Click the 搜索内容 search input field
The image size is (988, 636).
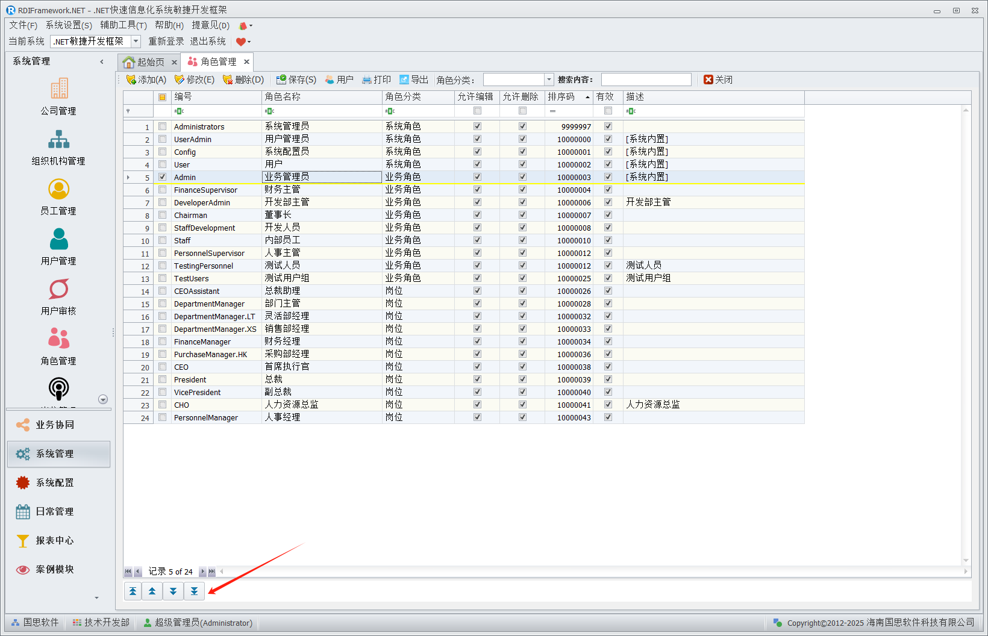[x=646, y=79]
